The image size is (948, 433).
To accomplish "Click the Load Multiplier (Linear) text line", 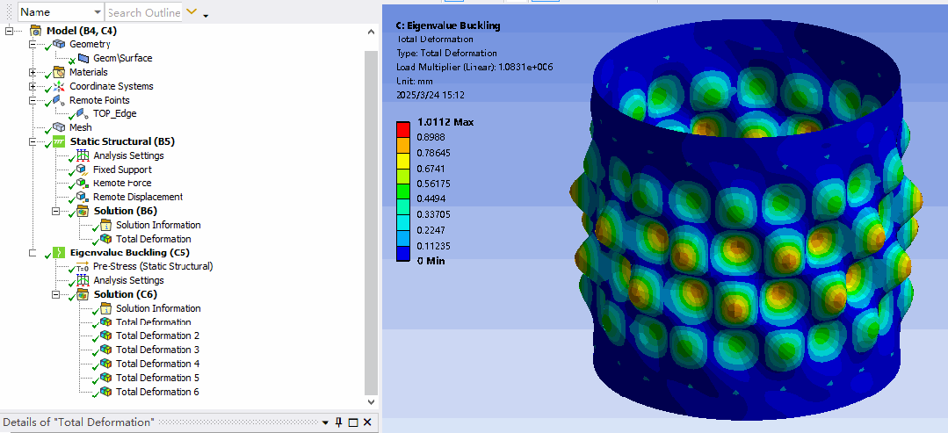I will click(x=474, y=67).
